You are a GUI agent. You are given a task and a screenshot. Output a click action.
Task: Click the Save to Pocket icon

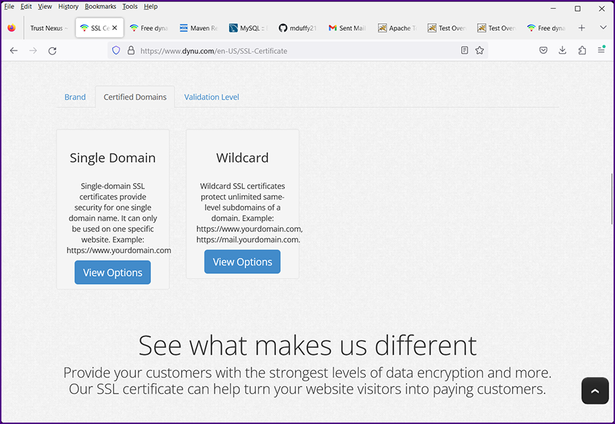[543, 51]
